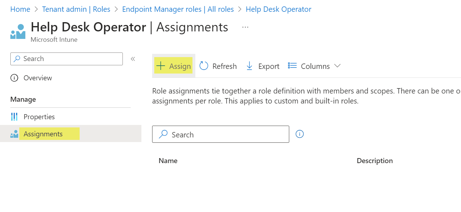461x212 pixels.
Task: Collapse the sidebar with the double chevron
Action: pyautogui.click(x=133, y=59)
